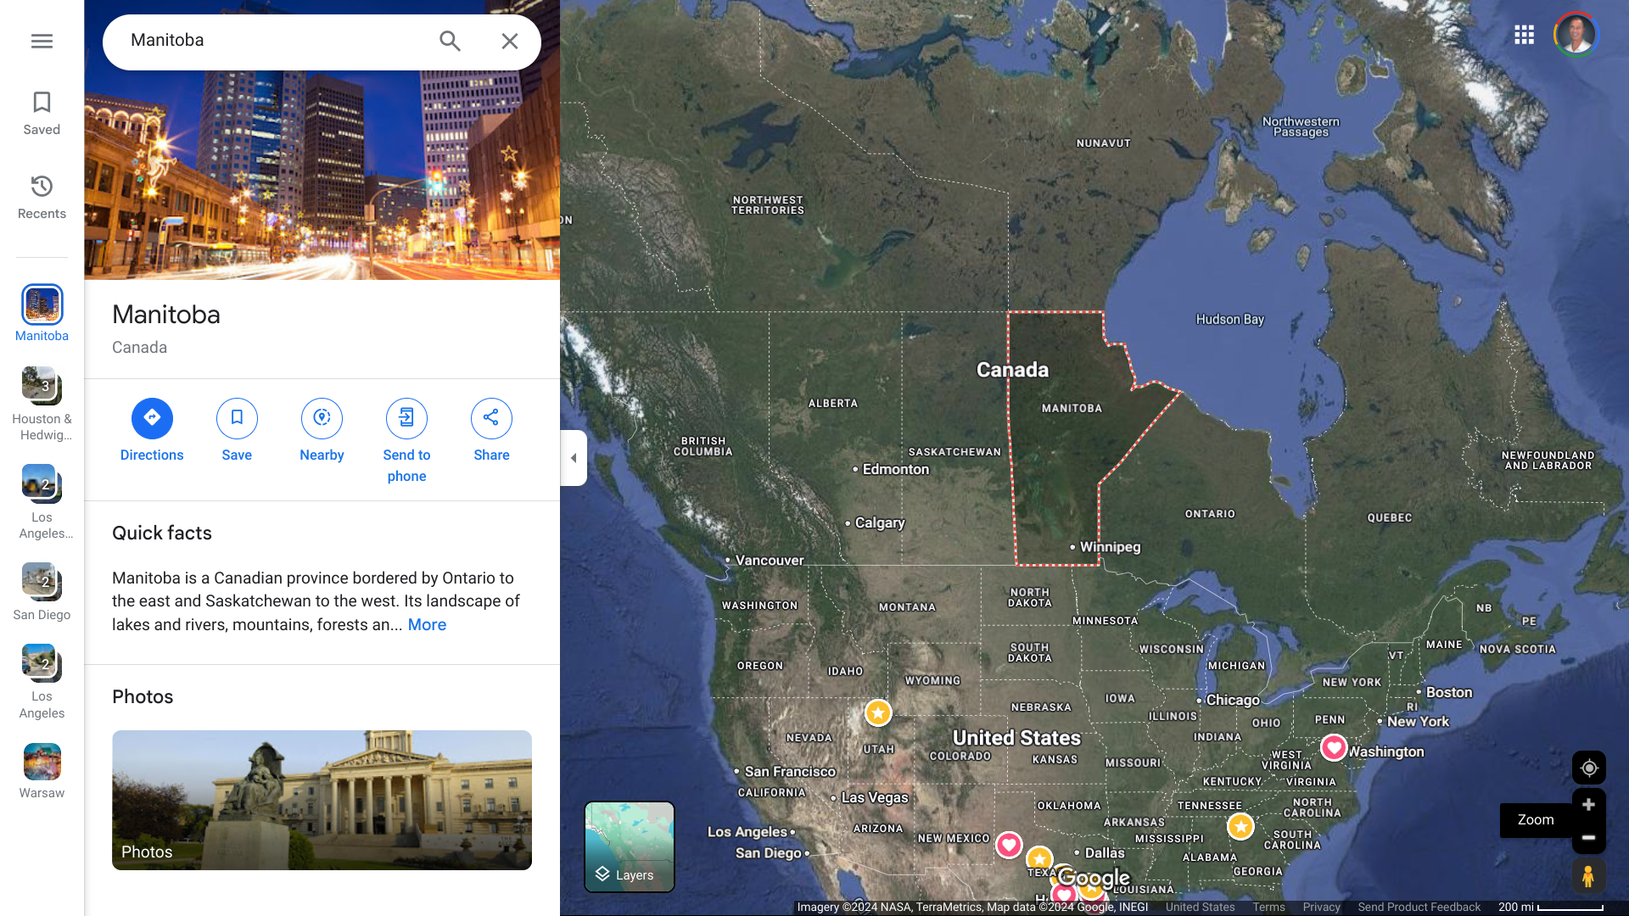
Task: Save Manitoba to a list
Action: coord(237,431)
